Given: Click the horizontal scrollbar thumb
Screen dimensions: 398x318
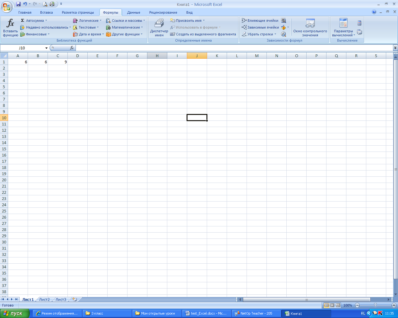Looking at the screenshot, I should point(307,300).
